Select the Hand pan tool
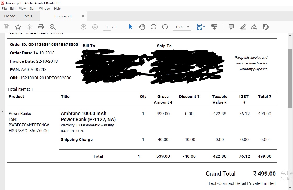Image resolution: width=293 pixels, height=190 pixels. [x=142, y=27]
